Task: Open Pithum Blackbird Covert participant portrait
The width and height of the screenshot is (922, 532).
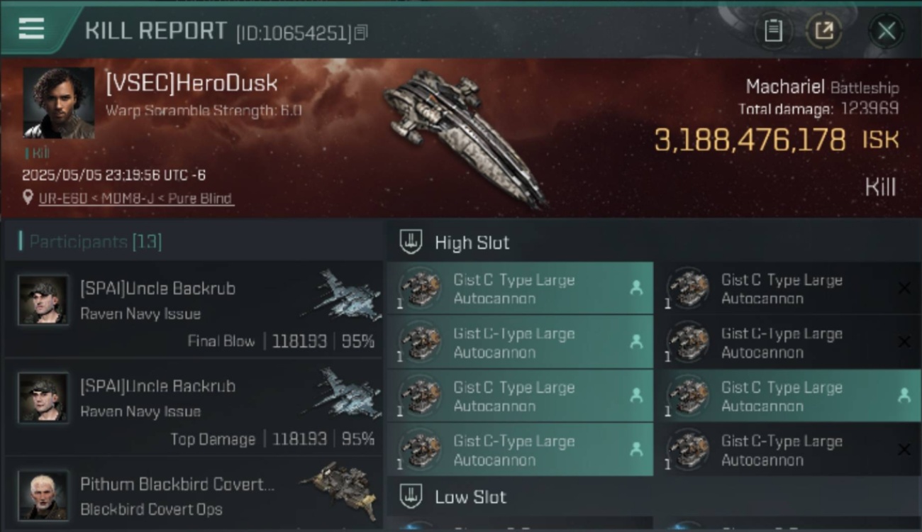Action: point(43,495)
